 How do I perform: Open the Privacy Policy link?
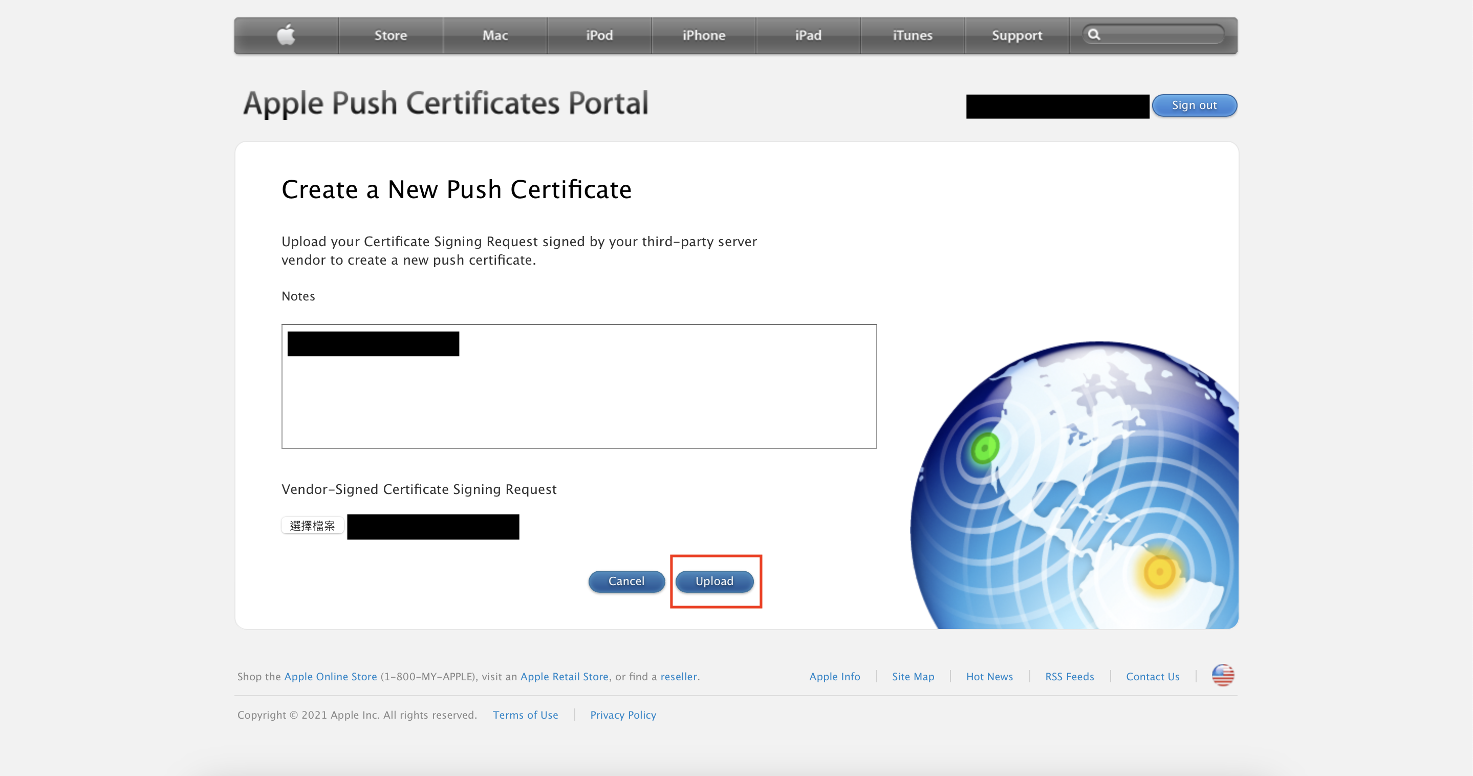click(x=623, y=715)
